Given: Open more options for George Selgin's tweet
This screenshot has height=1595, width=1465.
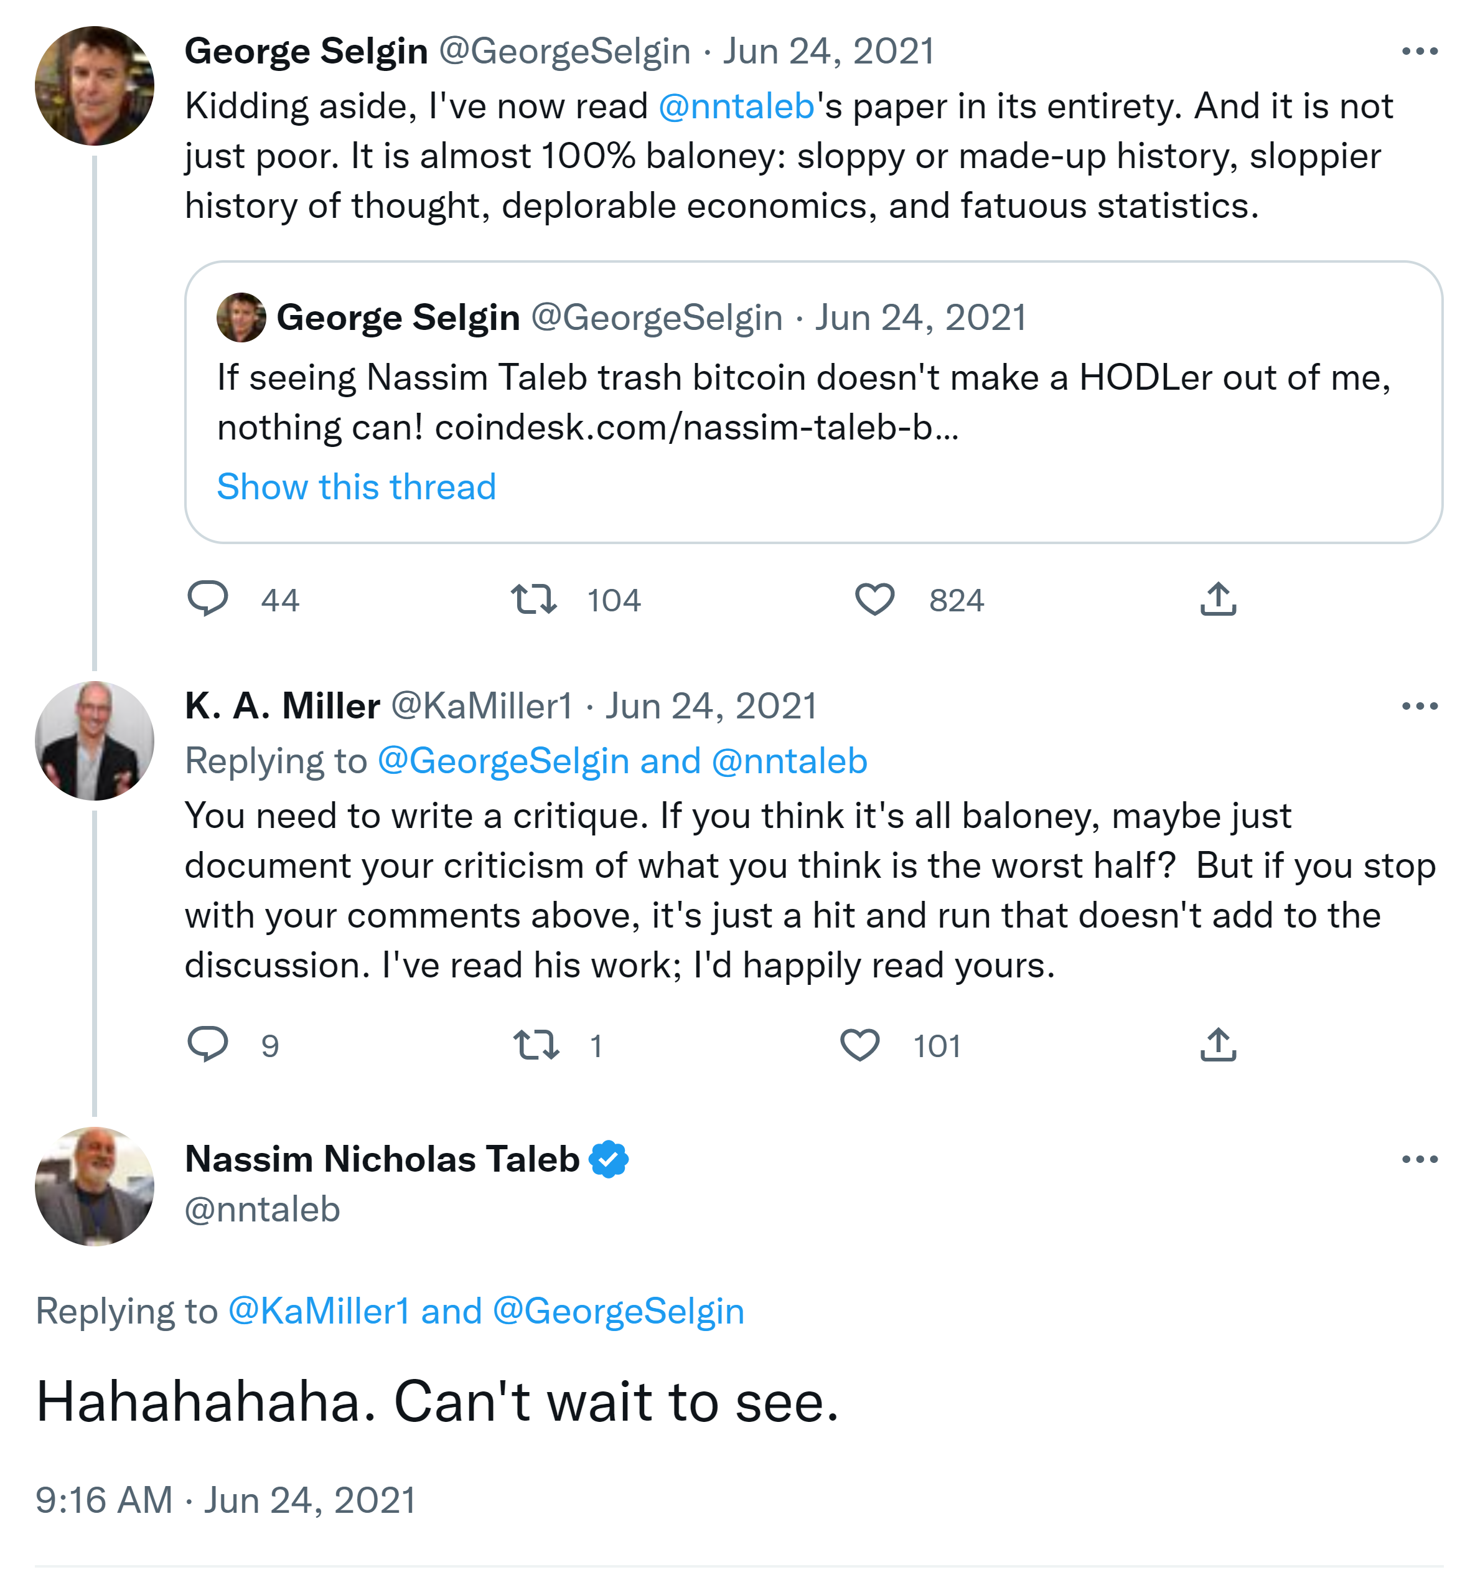Looking at the screenshot, I should pos(1419,52).
